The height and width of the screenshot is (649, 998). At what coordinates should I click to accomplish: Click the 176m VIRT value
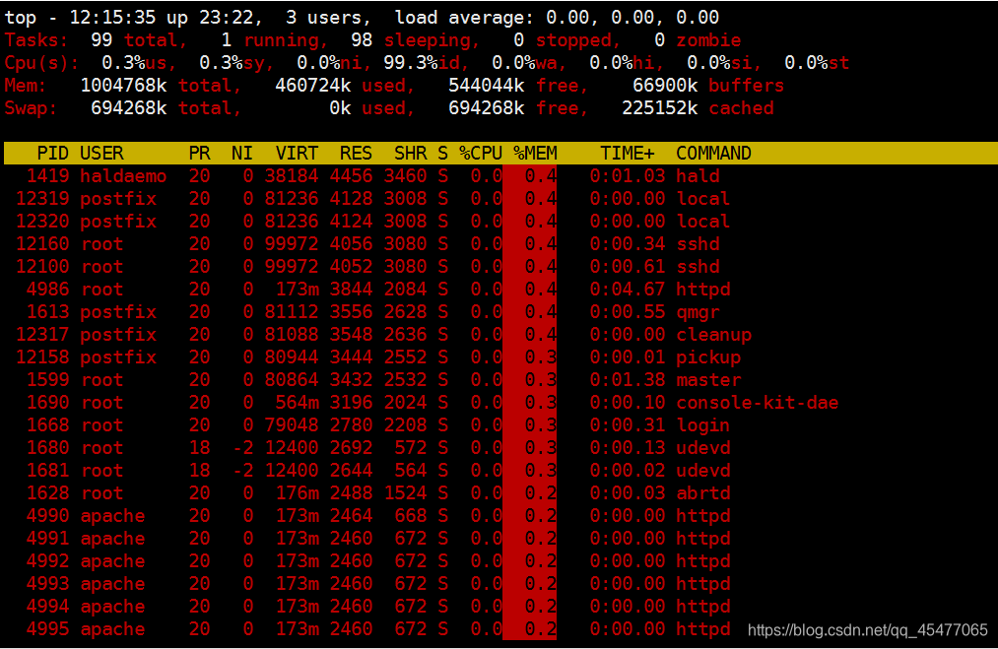[x=297, y=493]
